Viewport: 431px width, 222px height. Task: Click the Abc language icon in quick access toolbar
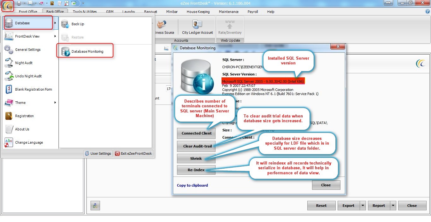tap(67, 3)
